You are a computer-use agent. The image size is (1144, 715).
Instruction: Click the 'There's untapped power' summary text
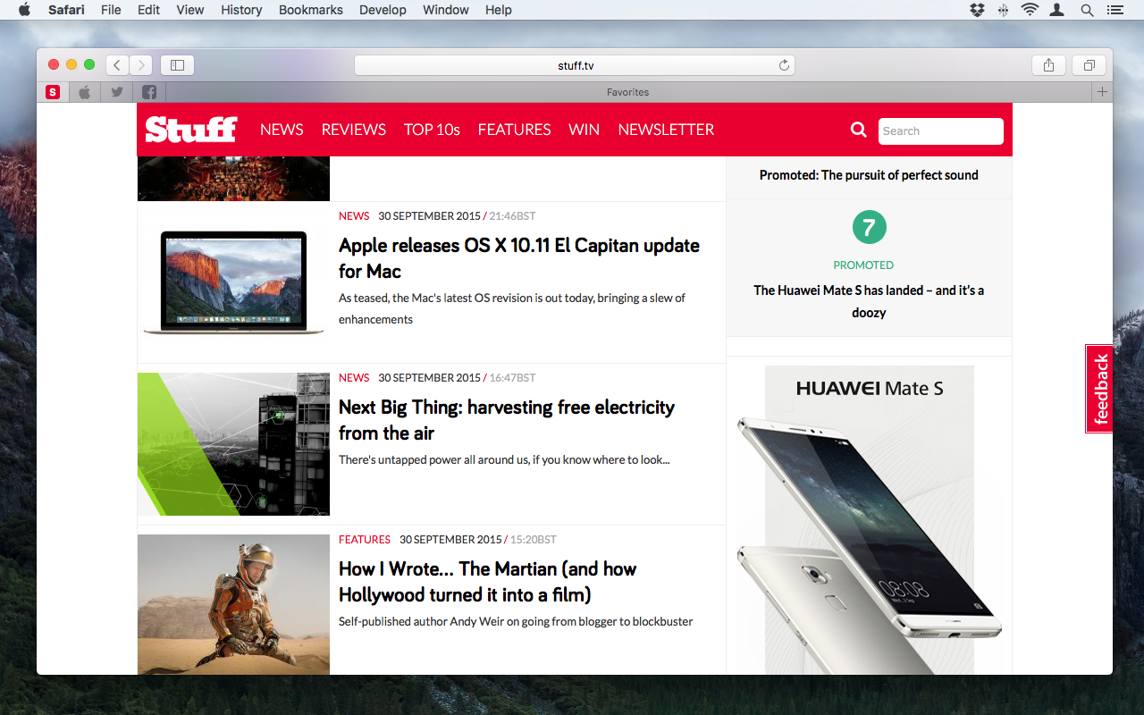504,459
